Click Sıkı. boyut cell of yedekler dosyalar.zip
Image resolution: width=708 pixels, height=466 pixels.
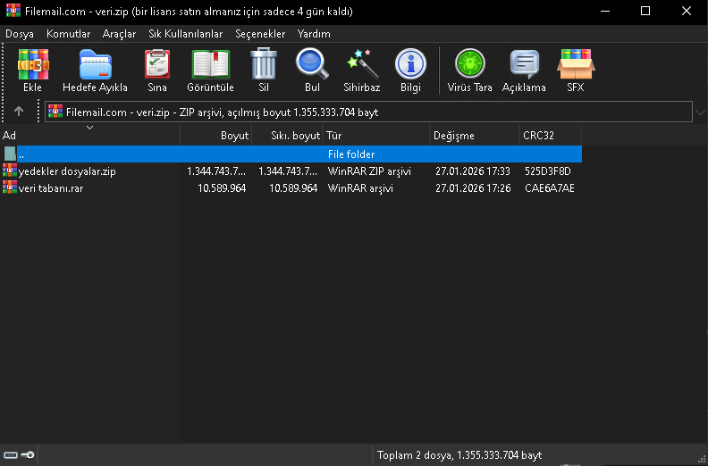click(x=288, y=171)
